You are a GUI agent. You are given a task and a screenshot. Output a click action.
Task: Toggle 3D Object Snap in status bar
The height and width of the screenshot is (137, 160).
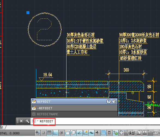pos(73,133)
